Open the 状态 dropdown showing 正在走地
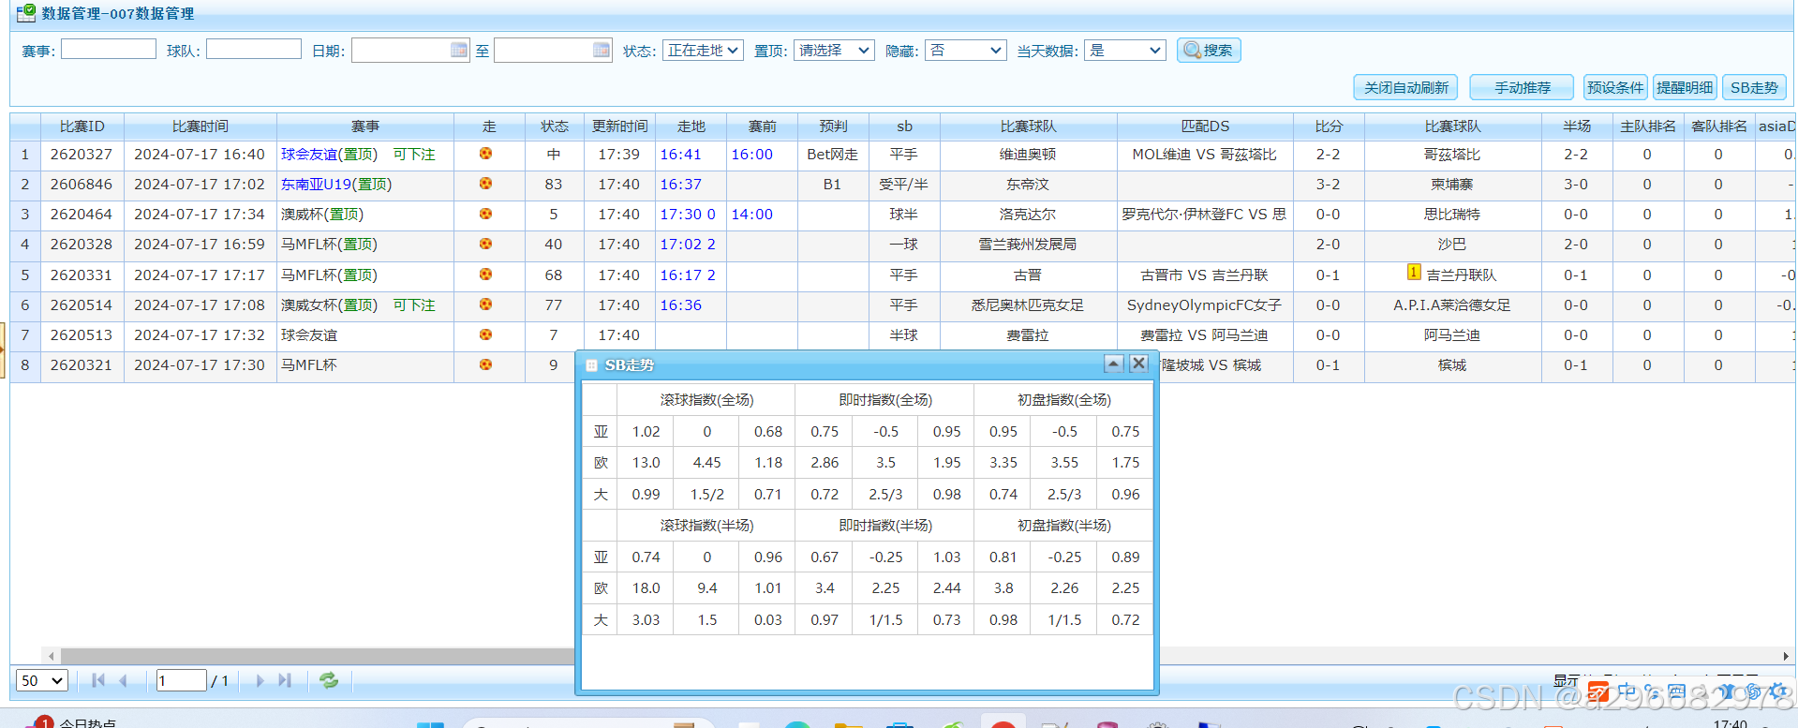Image resolution: width=1798 pixels, height=728 pixels. (x=703, y=51)
